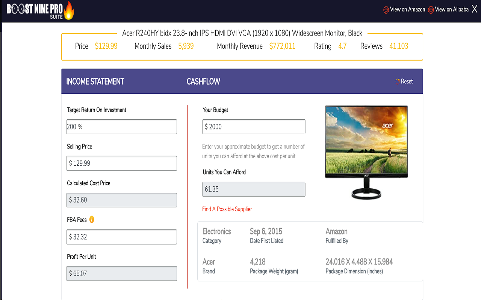Click the Monthly Sales label

[x=153, y=46]
